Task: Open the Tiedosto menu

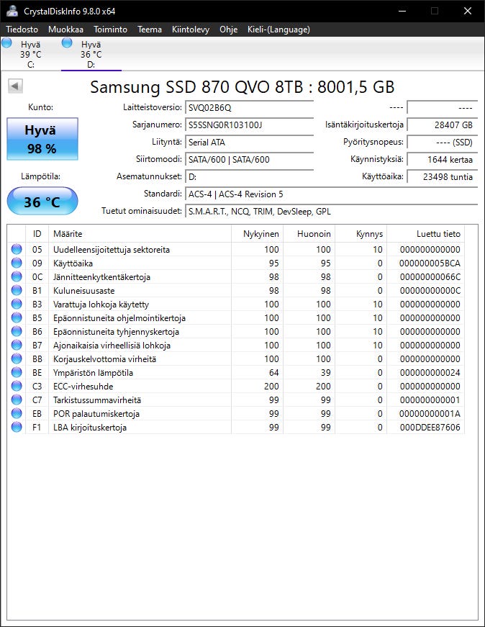Action: (x=22, y=30)
